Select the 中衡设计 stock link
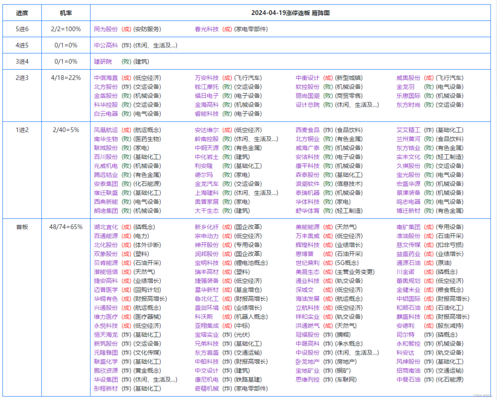 pos(307,78)
